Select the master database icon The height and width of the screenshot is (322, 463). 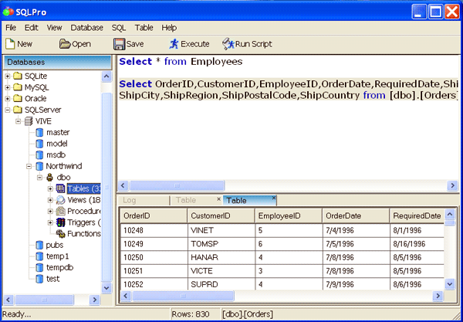pos(39,132)
